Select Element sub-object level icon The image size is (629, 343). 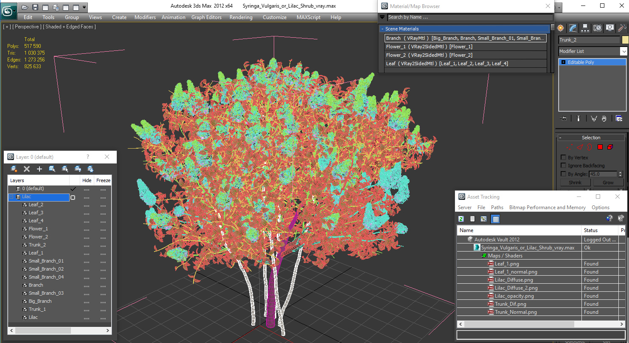click(610, 147)
